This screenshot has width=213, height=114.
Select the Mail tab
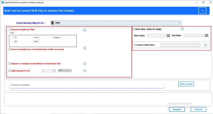tap(12, 33)
